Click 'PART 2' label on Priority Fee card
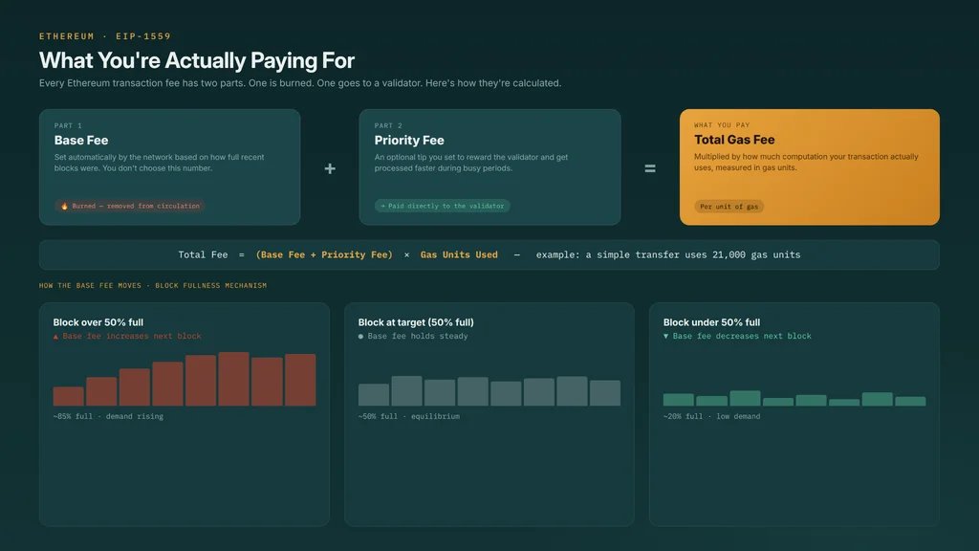This screenshot has width=979, height=551. point(388,125)
